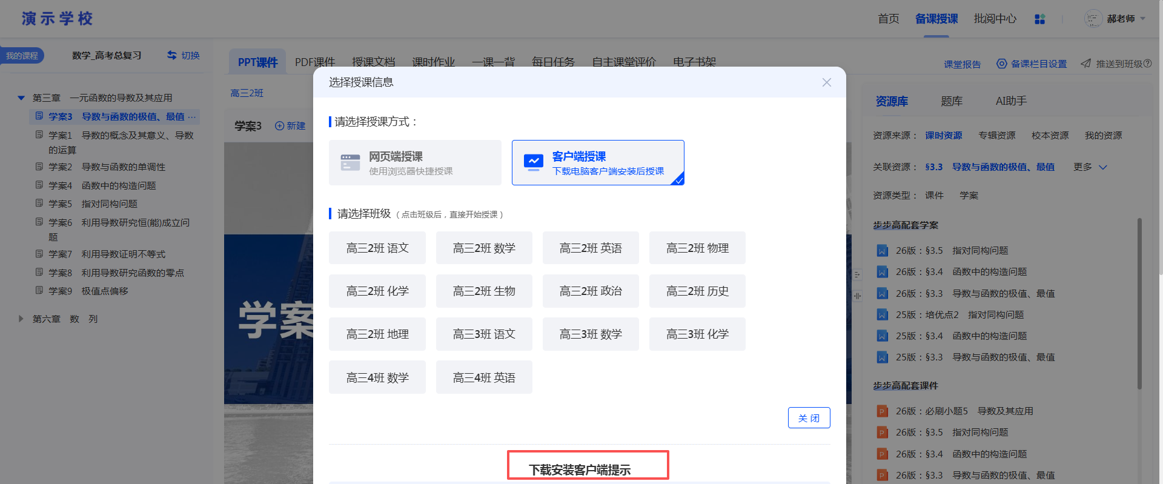Open the 郝老师 user dropdown arrow
The height and width of the screenshot is (484, 1163).
point(1143,19)
